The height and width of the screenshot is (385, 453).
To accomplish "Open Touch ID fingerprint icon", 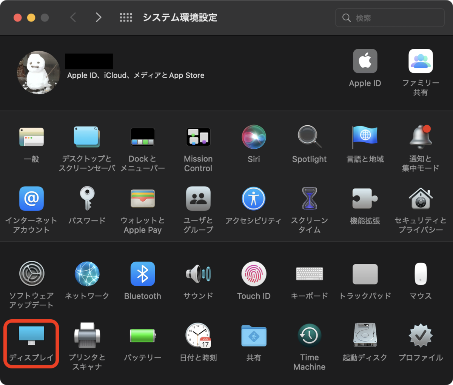I will click(x=254, y=274).
